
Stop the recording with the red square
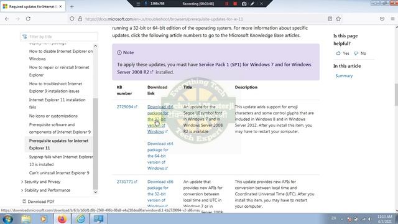[x=235, y=4]
